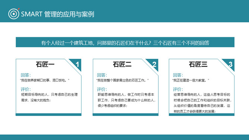Select the line "需求，没有大的抱负;"

36,100
